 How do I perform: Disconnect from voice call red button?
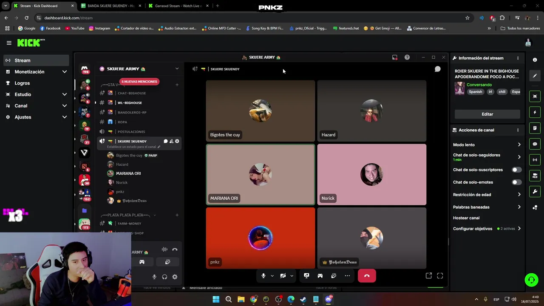coord(367,276)
